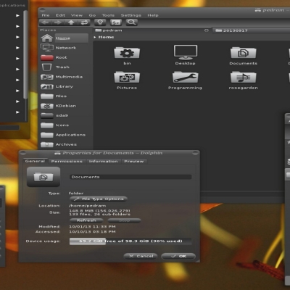Open the terminal toolbar icon
The width and height of the screenshot is (290, 290).
[116, 22]
